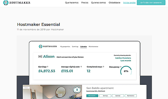Screen dimensions: 168x99
Task: Click the info icon beside Occupancy
Action: click(121, 67)
